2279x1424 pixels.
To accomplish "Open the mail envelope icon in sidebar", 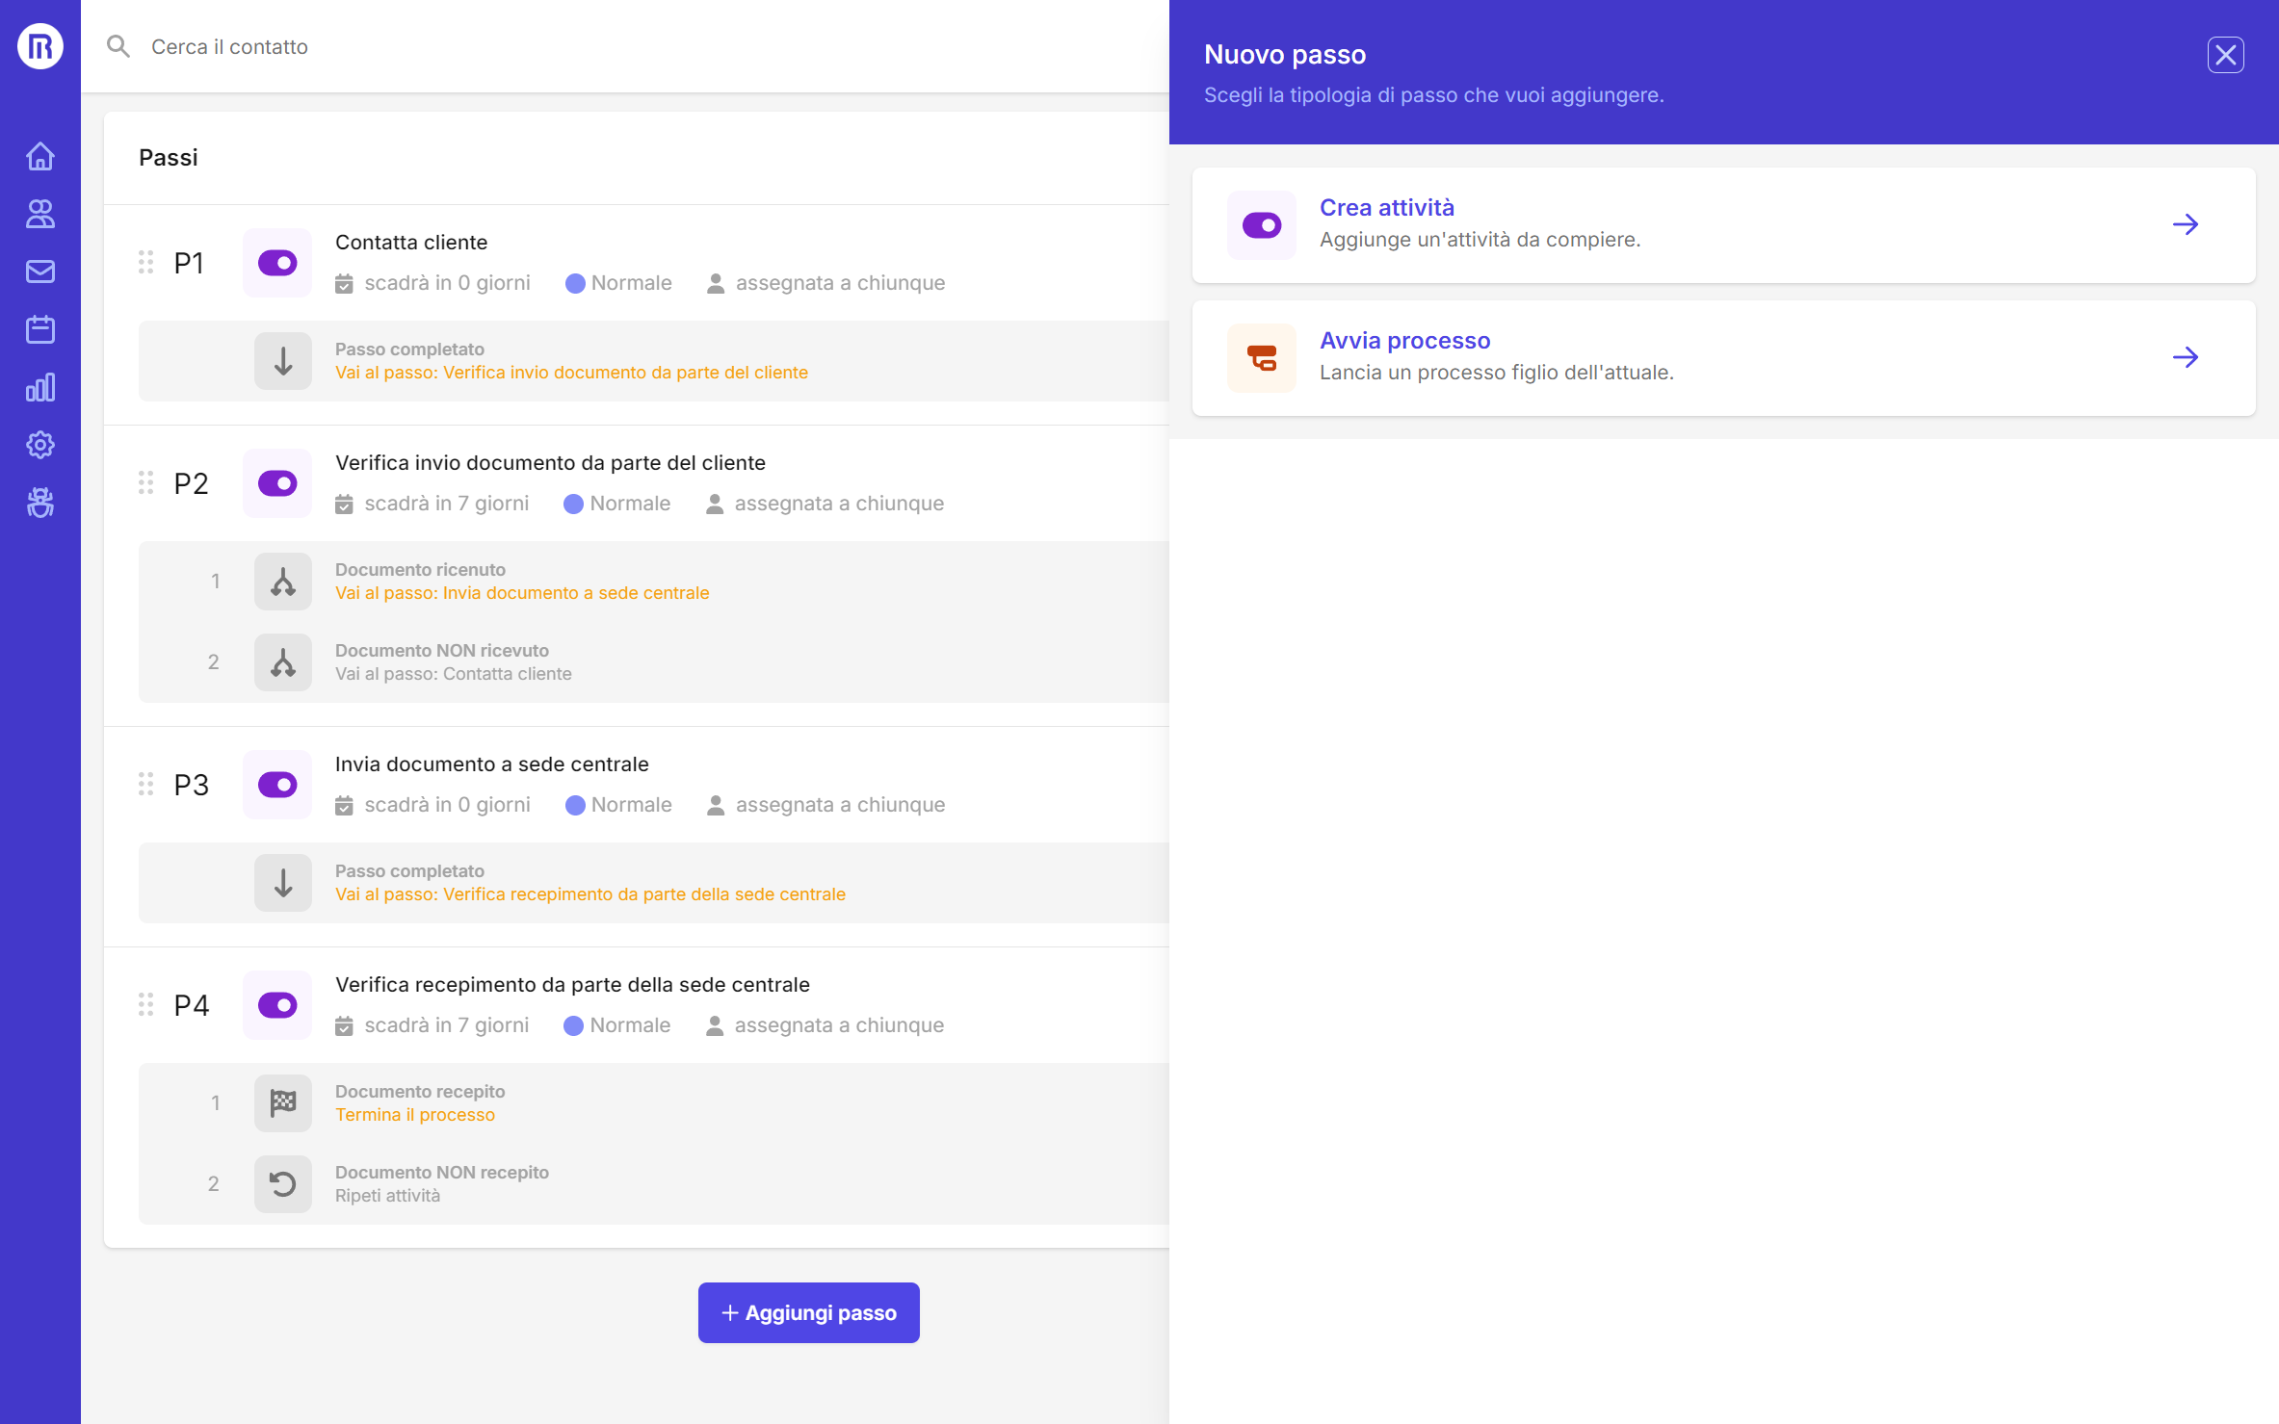I will pyautogui.click(x=40, y=272).
